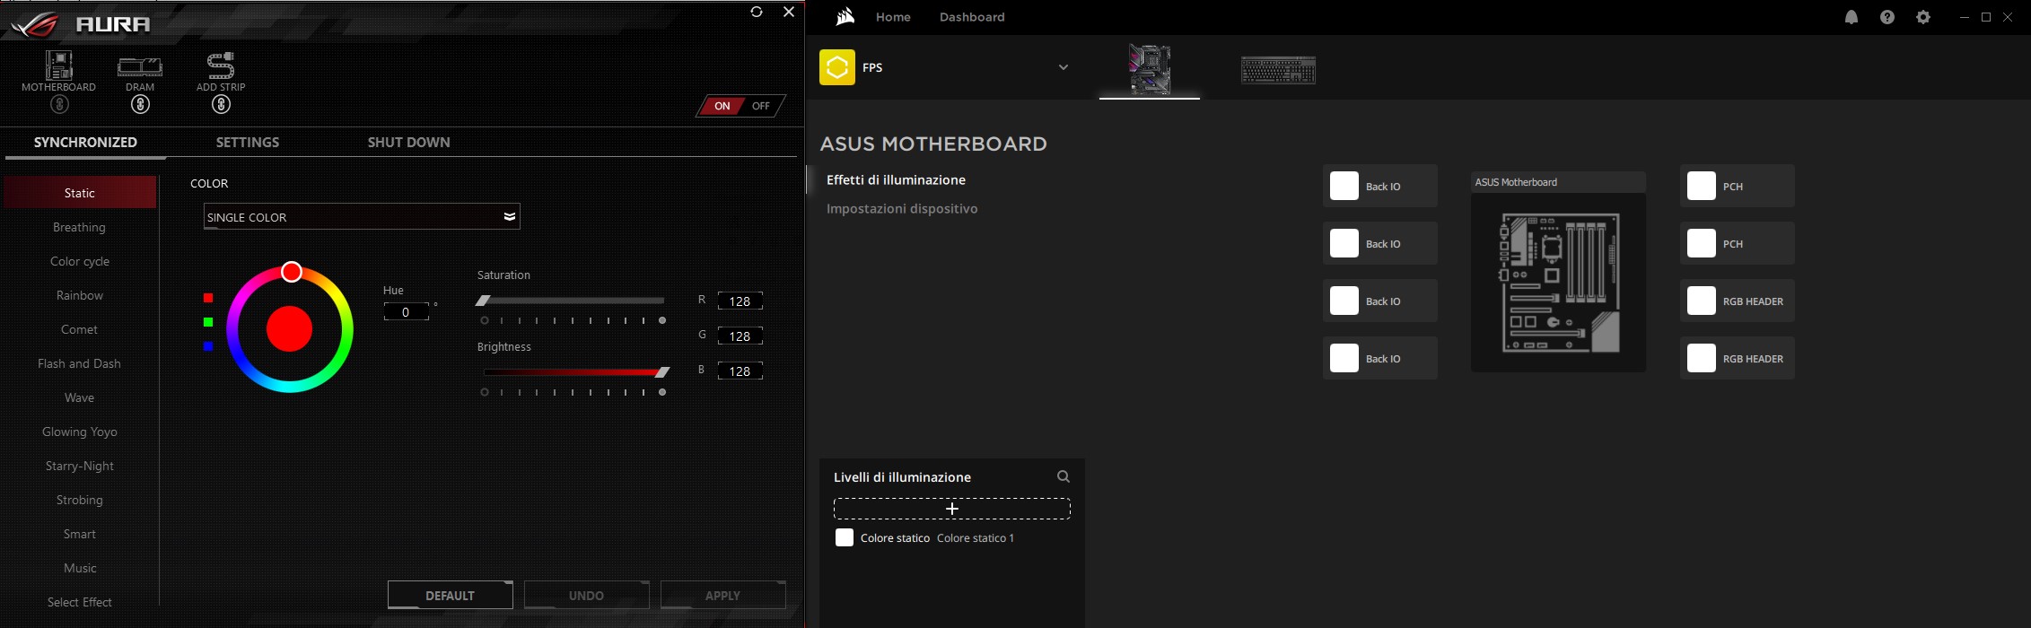Select the Motherboard device icon in Aura
The height and width of the screenshot is (628, 2031).
(59, 65)
